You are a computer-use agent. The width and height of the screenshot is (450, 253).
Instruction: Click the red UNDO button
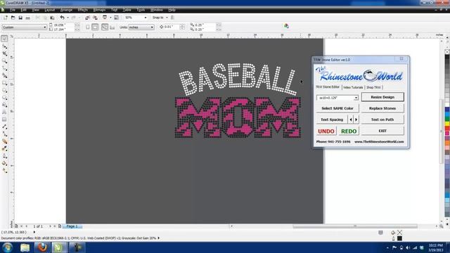coord(326,131)
